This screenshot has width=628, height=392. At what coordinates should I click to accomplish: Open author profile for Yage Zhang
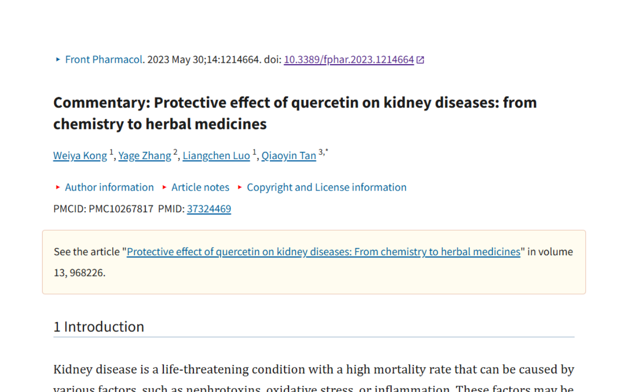click(x=145, y=155)
